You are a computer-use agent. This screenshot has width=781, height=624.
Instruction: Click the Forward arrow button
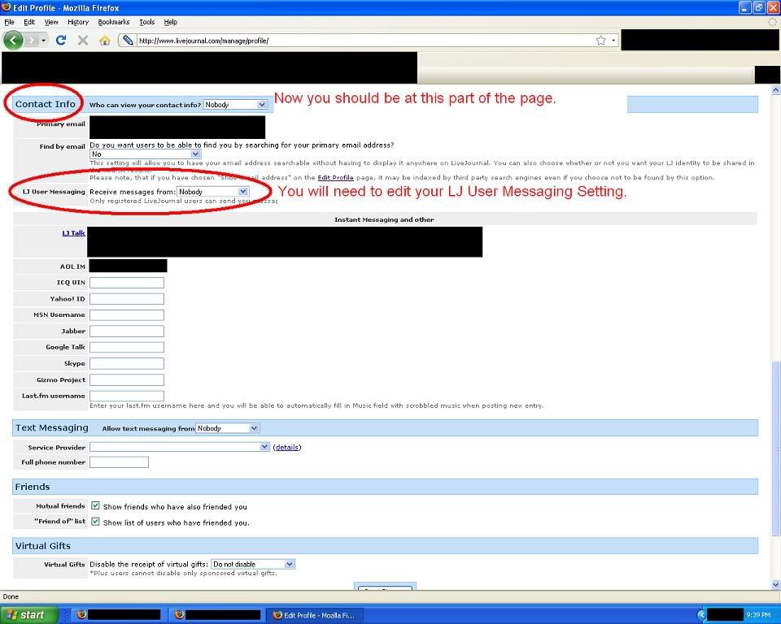[31, 41]
